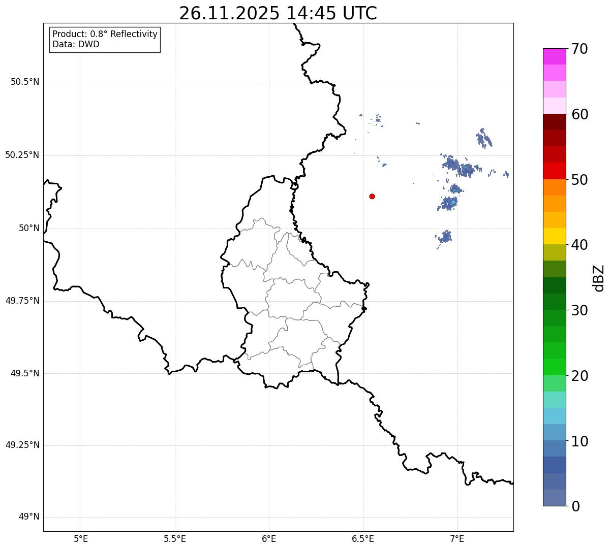Click the 6°E longitude tick label
Viewport: 611px width, 549px height.
point(269,538)
